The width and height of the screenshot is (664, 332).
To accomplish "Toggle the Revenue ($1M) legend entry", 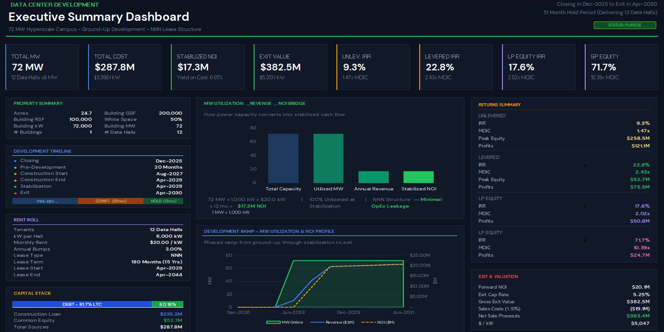I will [332, 322].
